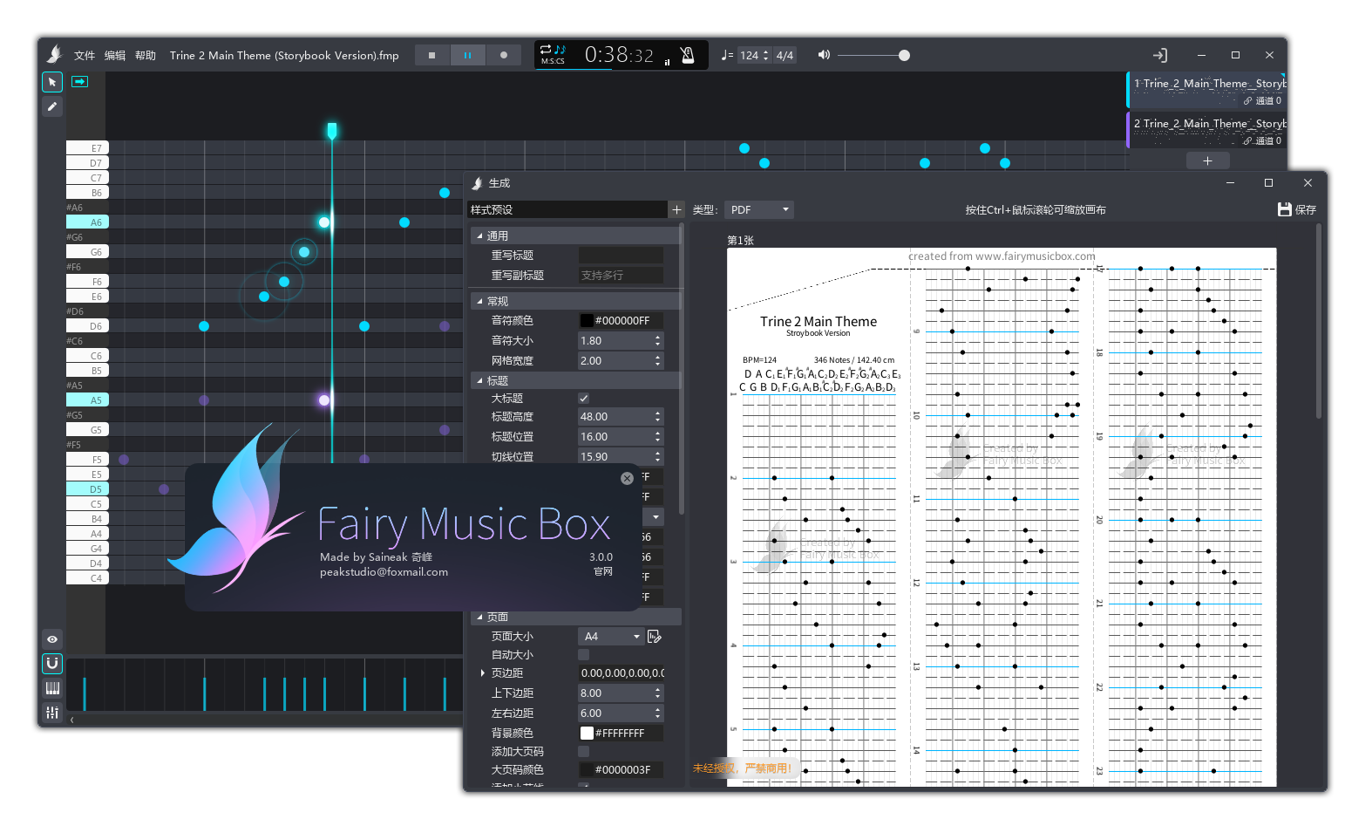Edit custom page size icon
Viewport: 1345px width, 826px height.
(x=655, y=637)
